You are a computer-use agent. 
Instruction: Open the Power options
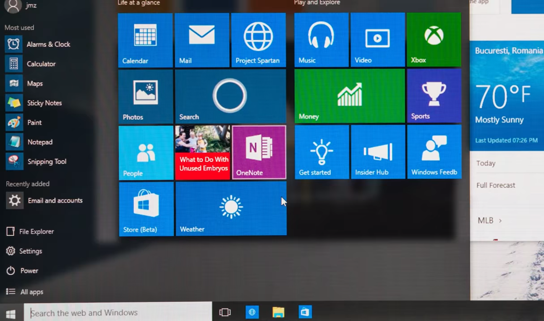pos(22,271)
